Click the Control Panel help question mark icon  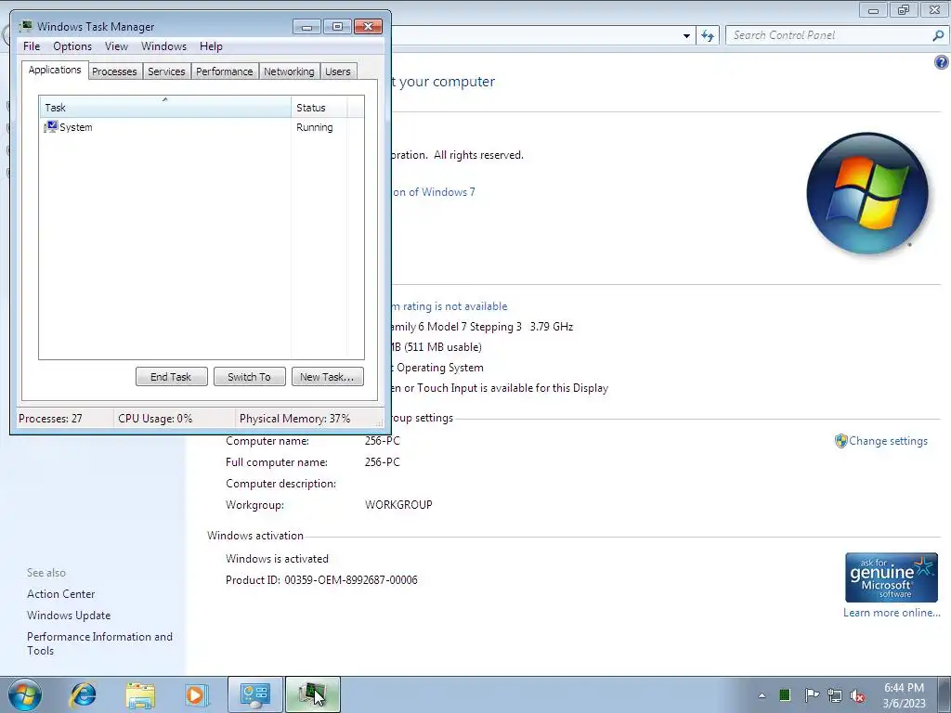point(942,62)
